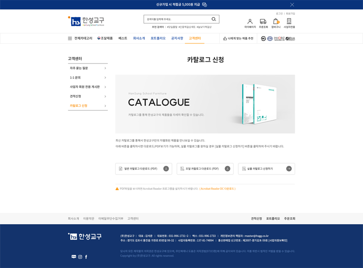Open blog/talk icon in footer

click(x=74, y=257)
